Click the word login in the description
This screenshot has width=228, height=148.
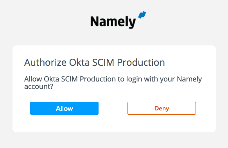[134, 79]
